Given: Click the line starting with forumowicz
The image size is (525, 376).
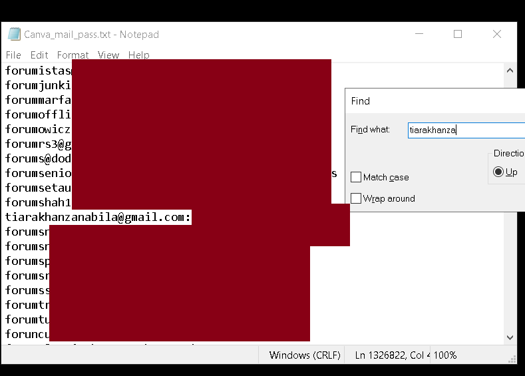Looking at the screenshot, I should [38, 129].
